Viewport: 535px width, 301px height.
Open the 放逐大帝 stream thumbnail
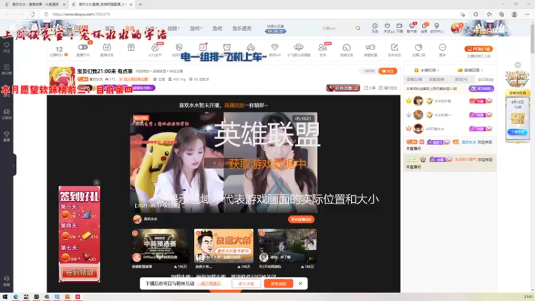tap(223, 245)
